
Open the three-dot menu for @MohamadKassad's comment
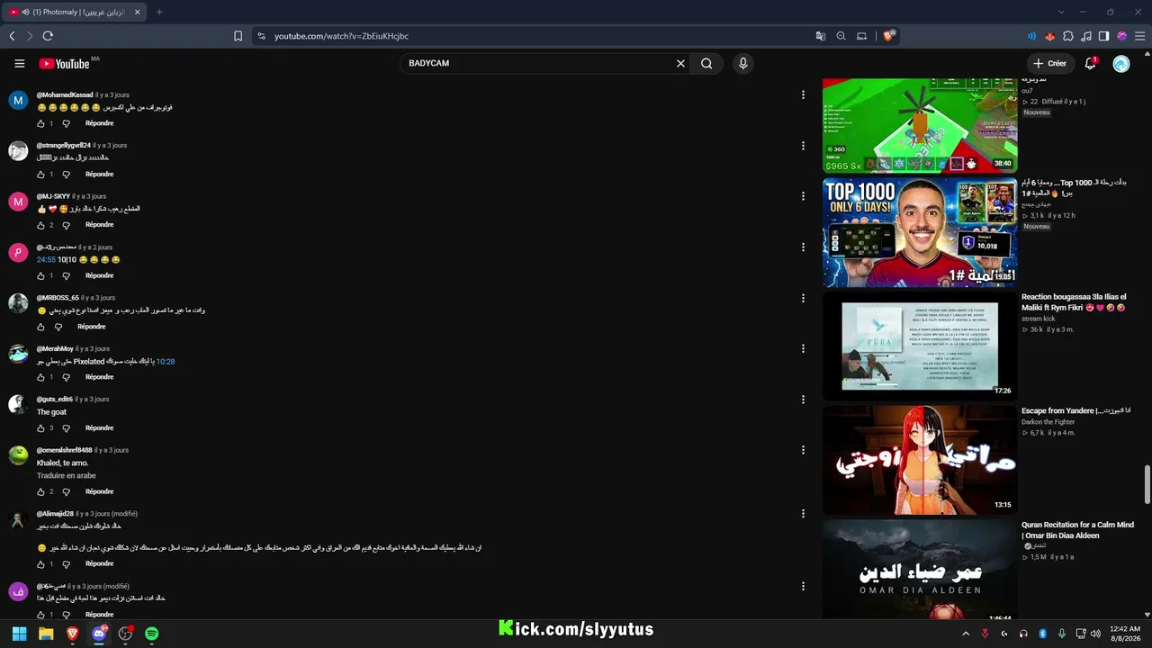pos(803,94)
